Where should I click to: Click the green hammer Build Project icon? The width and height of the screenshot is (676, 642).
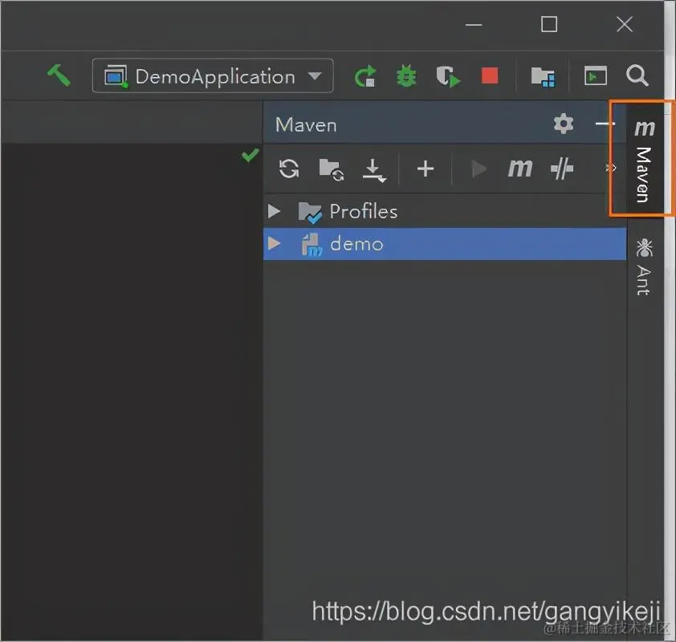[x=59, y=75]
